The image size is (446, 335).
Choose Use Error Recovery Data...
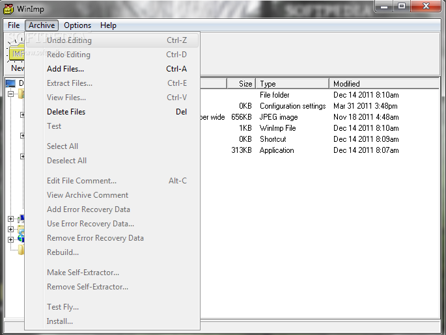click(x=112, y=224)
